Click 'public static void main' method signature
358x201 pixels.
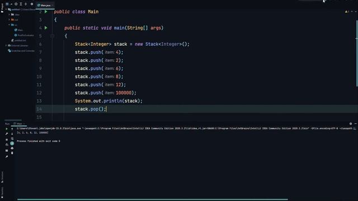[114, 28]
